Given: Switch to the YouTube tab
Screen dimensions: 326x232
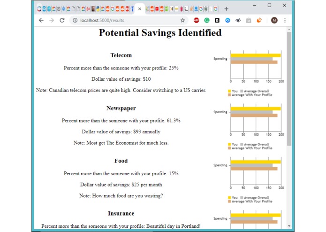Looking at the screenshot, I should pos(157,9).
